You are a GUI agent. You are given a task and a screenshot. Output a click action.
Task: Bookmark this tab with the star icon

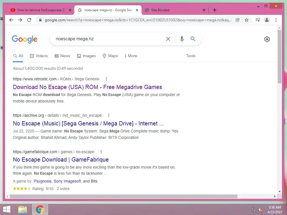tap(247, 20)
